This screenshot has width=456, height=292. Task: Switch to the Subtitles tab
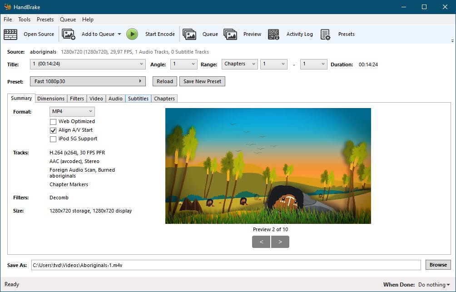pos(138,99)
